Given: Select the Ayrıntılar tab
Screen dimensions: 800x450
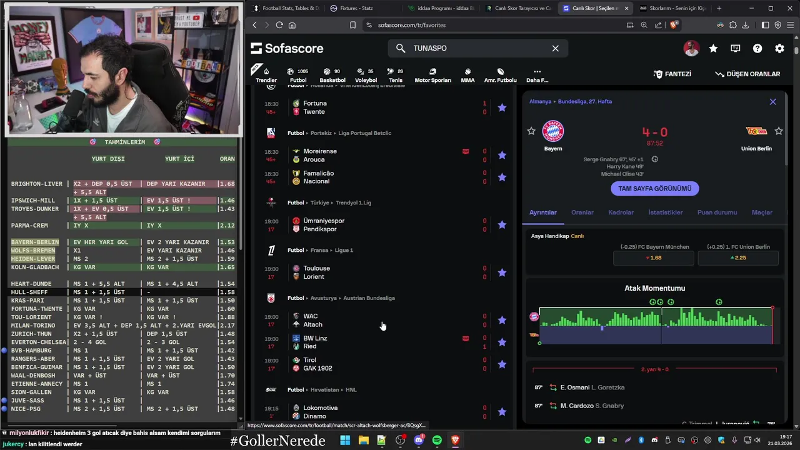Looking at the screenshot, I should point(542,212).
